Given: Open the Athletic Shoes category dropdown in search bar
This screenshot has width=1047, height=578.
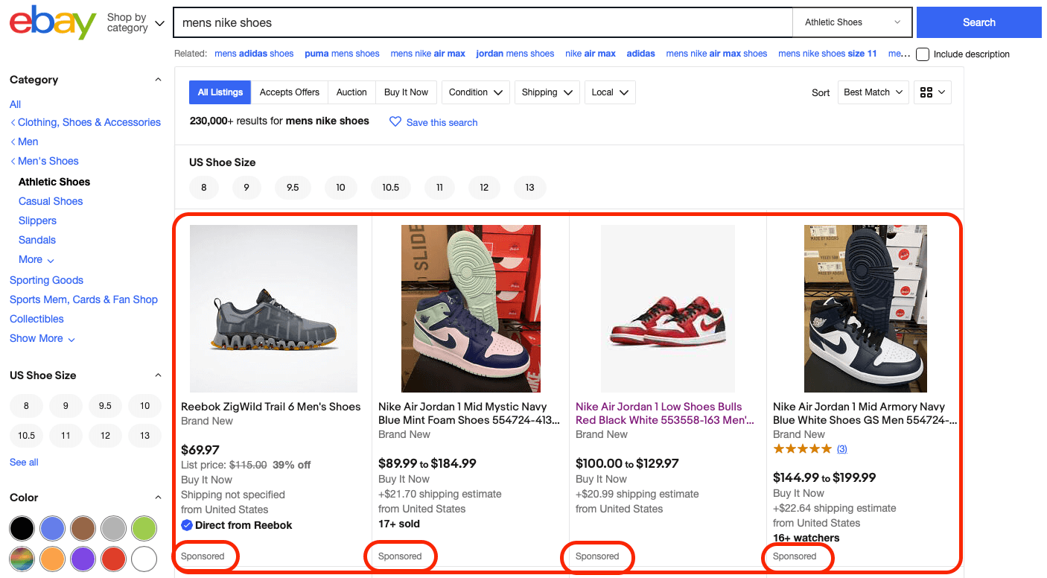Looking at the screenshot, I should [x=852, y=22].
